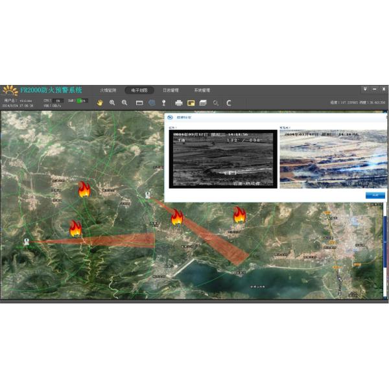The image size is (389, 389).
Task: Click the stacked layers toolbar icon
Action: tap(203, 102)
